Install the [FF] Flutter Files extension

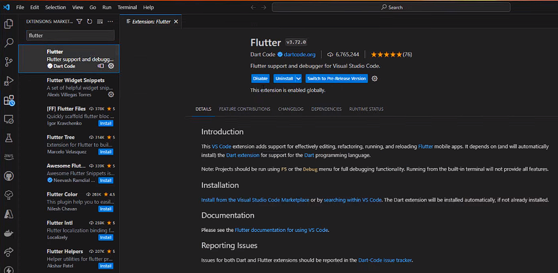pyautogui.click(x=106, y=123)
